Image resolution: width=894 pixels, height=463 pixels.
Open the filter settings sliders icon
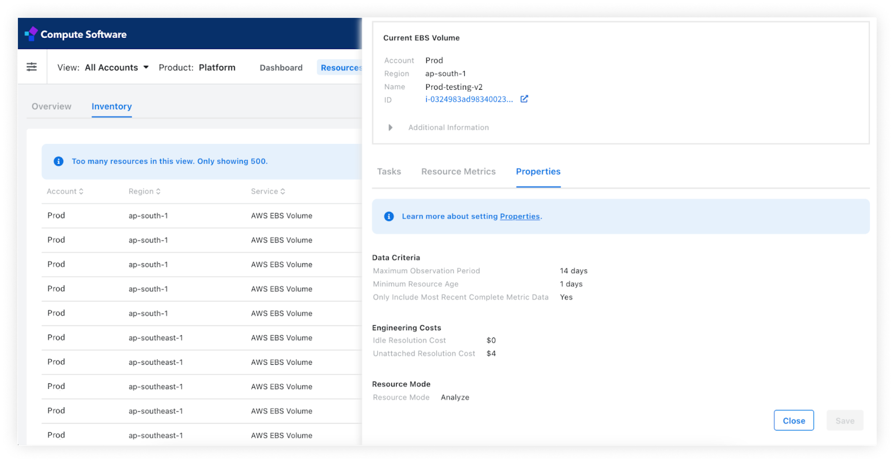click(x=32, y=67)
